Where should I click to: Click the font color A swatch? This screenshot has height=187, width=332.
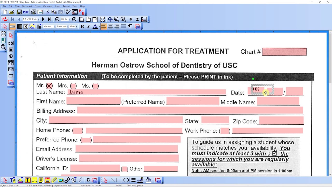point(95,26)
